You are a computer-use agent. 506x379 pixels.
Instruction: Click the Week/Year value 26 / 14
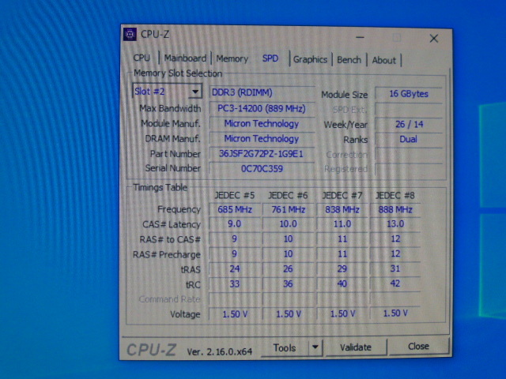point(409,124)
